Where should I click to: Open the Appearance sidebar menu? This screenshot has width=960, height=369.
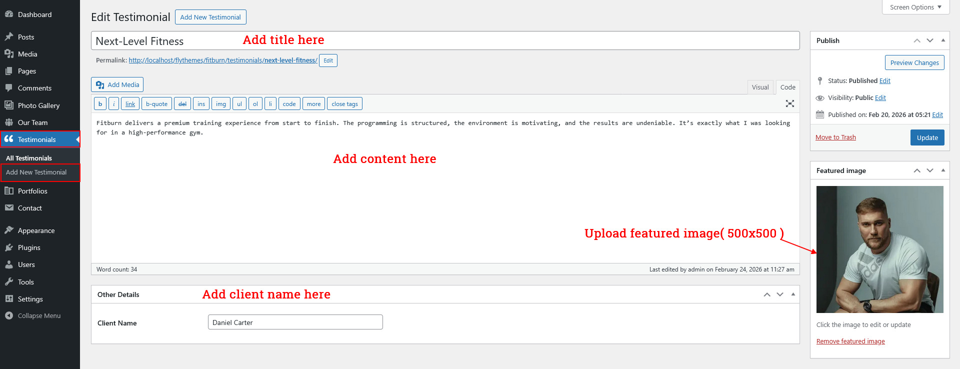tap(36, 230)
